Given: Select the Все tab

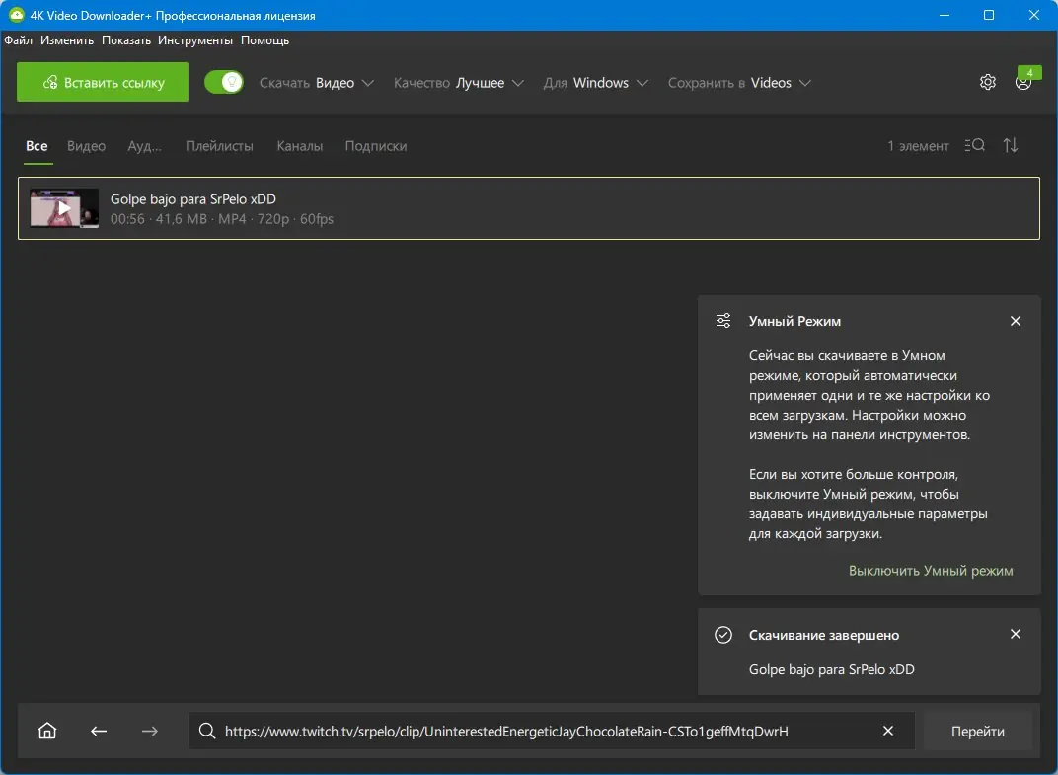Looking at the screenshot, I should click(38, 146).
